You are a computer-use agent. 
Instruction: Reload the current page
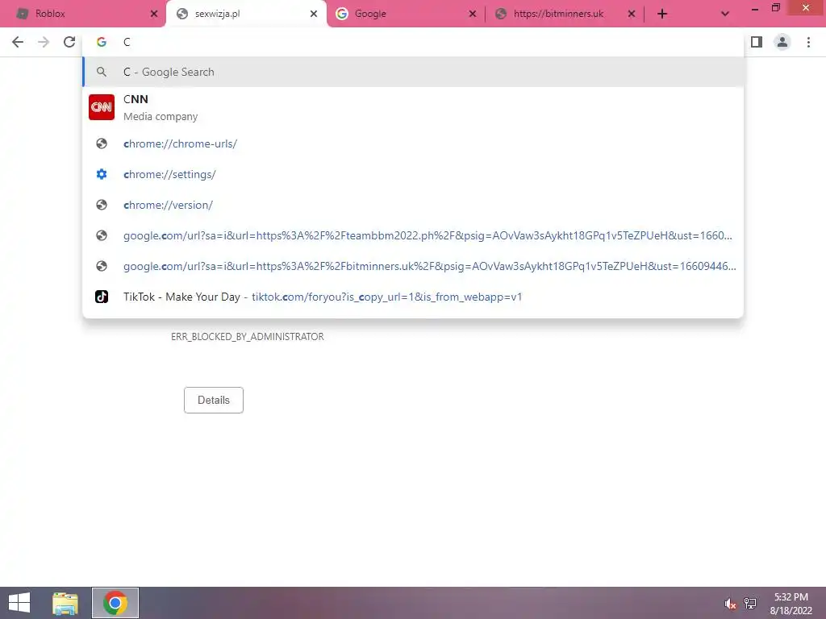tap(69, 42)
